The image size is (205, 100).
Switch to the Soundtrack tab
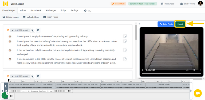coord(36,10)
